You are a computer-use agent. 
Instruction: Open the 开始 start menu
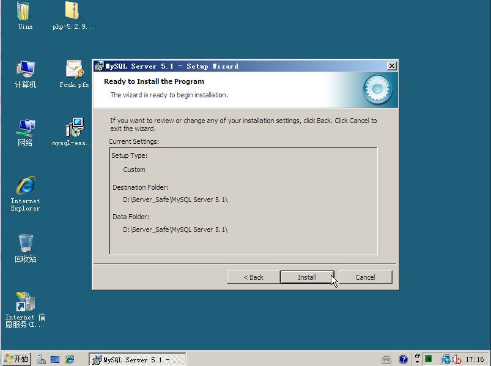17,359
